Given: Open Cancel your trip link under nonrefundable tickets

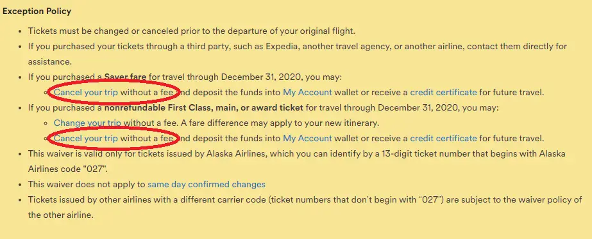Looking at the screenshot, I should tap(86, 138).
